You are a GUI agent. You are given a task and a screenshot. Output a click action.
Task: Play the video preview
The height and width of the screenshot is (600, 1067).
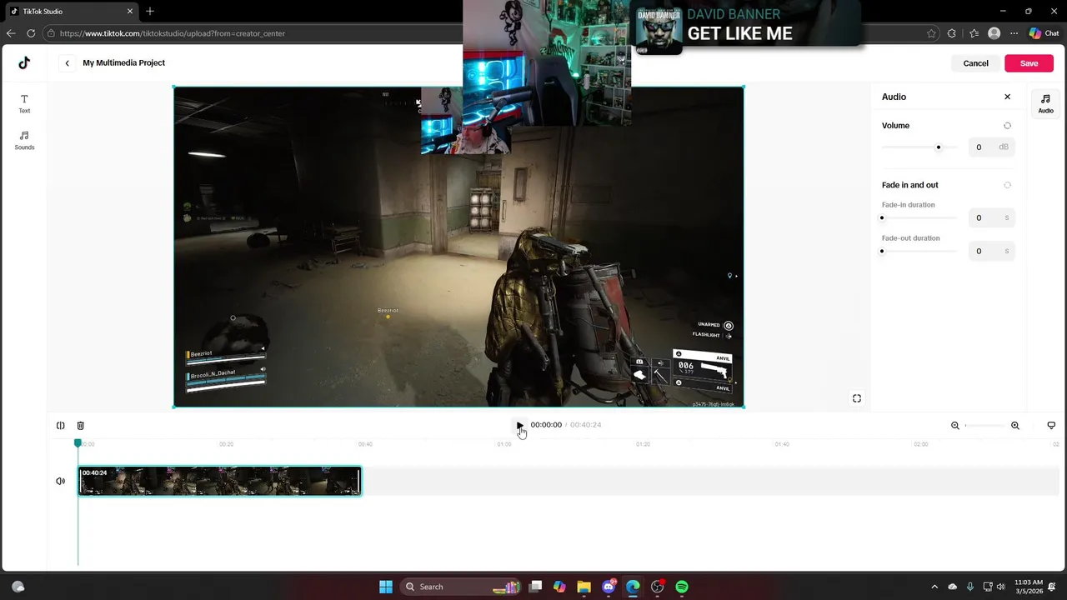click(519, 425)
